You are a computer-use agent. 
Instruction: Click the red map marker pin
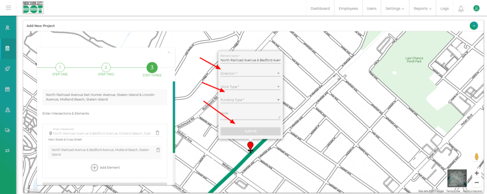pyautogui.click(x=250, y=146)
